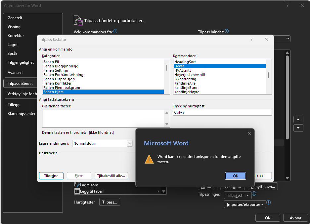Click Avbryt in Alternativer for Word
The image size is (310, 224).
coord(295,218)
